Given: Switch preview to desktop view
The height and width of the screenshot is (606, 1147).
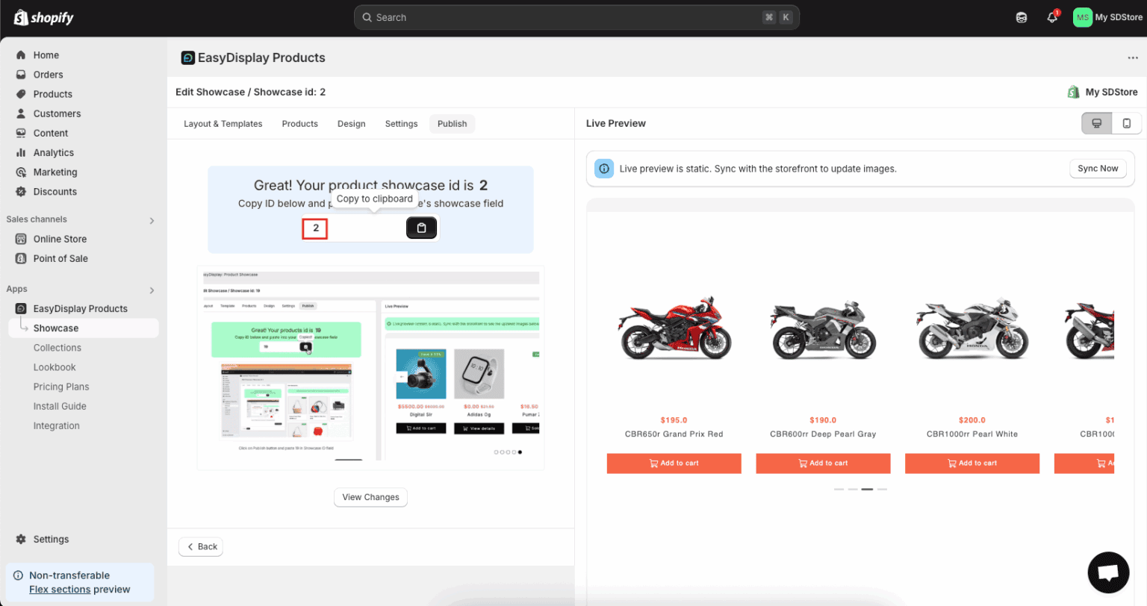Looking at the screenshot, I should coord(1095,122).
